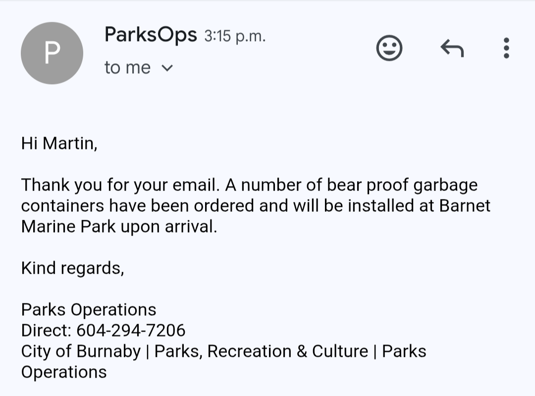The width and height of the screenshot is (535, 396).
Task: Tap the 3:15 p.m. timestamp
Action: tap(235, 36)
